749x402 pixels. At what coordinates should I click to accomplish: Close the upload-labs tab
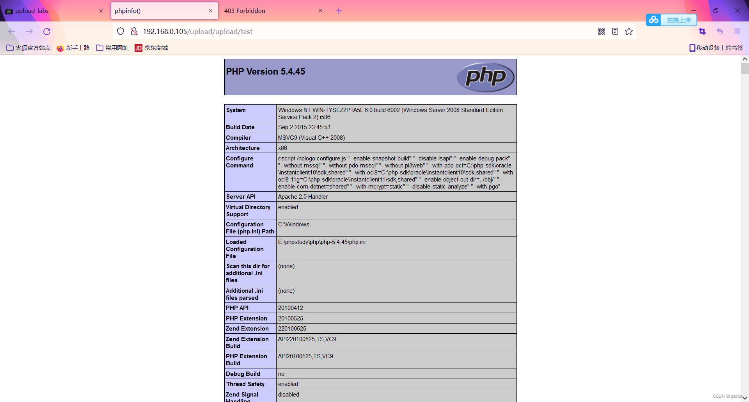[101, 11]
